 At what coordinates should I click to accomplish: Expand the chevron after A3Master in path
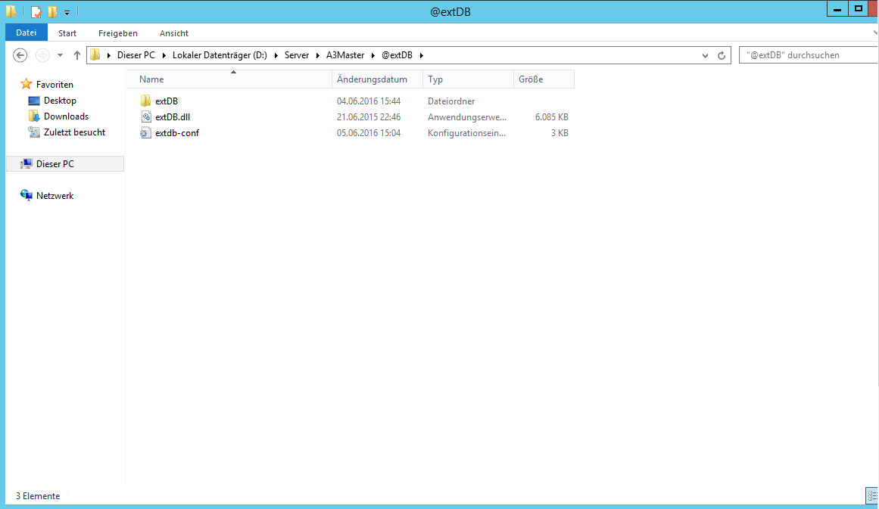(x=373, y=55)
